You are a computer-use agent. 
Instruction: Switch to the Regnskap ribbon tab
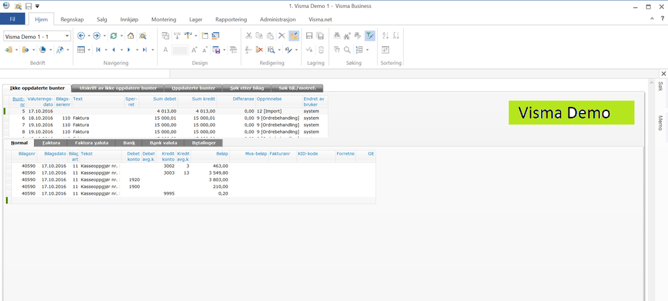coord(72,19)
